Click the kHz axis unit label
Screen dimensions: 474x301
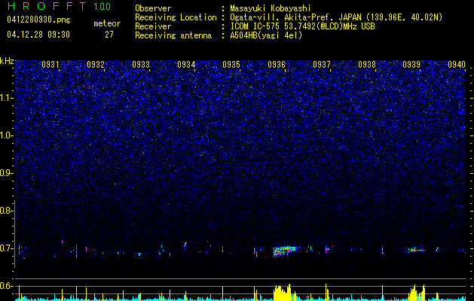point(7,61)
